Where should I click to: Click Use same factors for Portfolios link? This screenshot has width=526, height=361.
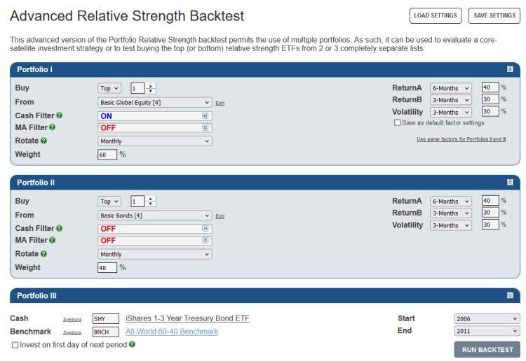(x=461, y=139)
